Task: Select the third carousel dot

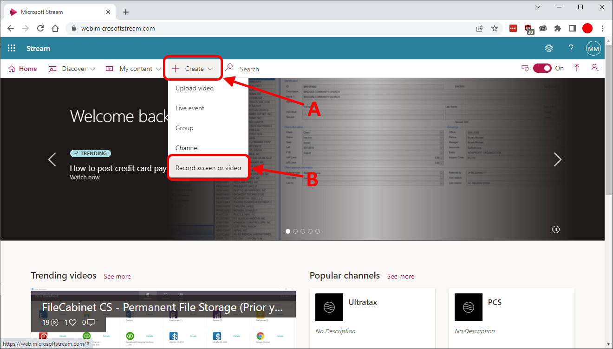Action: [x=303, y=231]
